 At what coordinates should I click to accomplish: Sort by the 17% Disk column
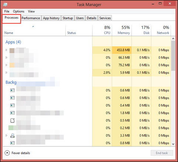pyautogui.click(x=141, y=30)
